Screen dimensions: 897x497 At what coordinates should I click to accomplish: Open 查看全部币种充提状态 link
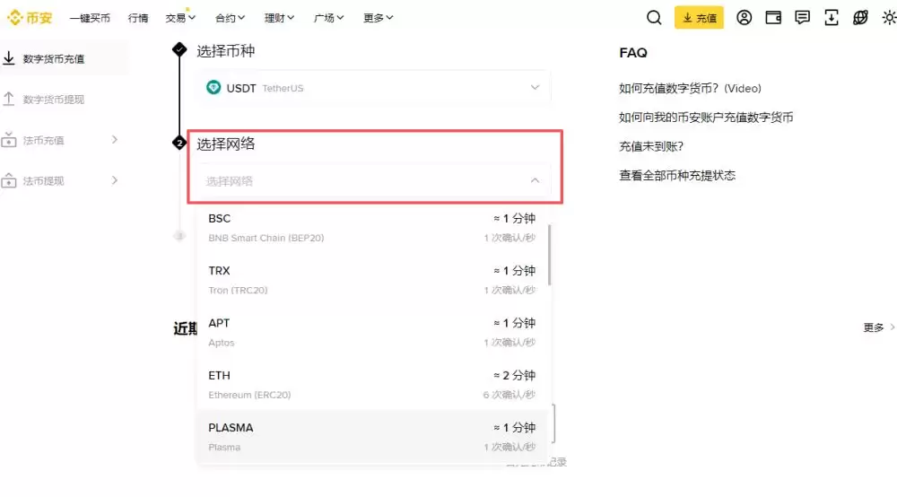(x=677, y=176)
